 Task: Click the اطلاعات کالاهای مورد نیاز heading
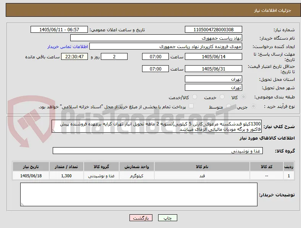pyautogui.click(x=267, y=138)
